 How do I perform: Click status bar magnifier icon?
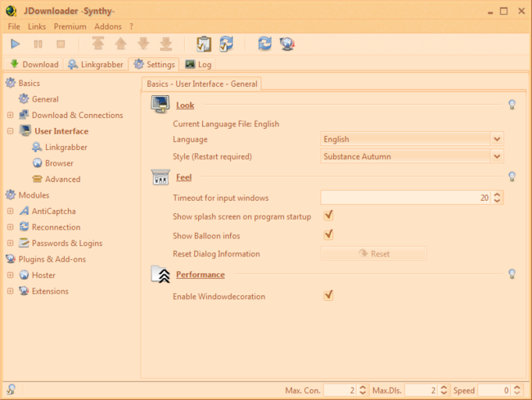[x=11, y=389]
